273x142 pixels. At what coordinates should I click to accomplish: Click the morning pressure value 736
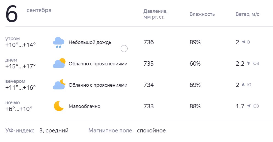click(x=148, y=42)
